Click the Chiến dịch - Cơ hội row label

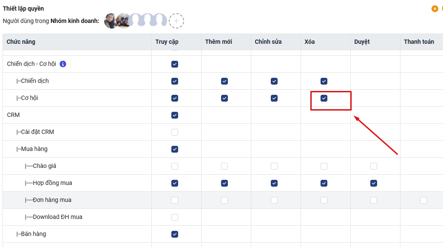(31, 64)
